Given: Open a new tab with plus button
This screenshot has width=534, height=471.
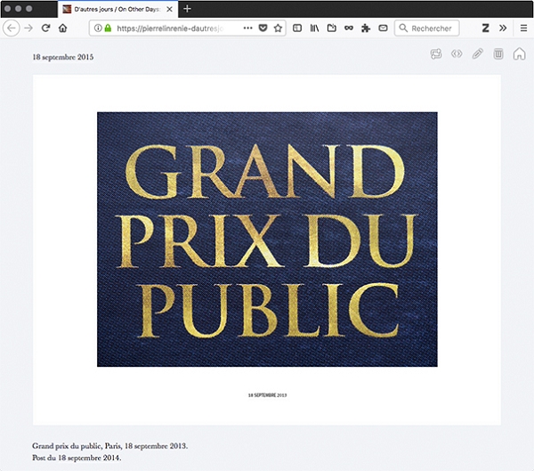Looking at the screenshot, I should tap(187, 8).
